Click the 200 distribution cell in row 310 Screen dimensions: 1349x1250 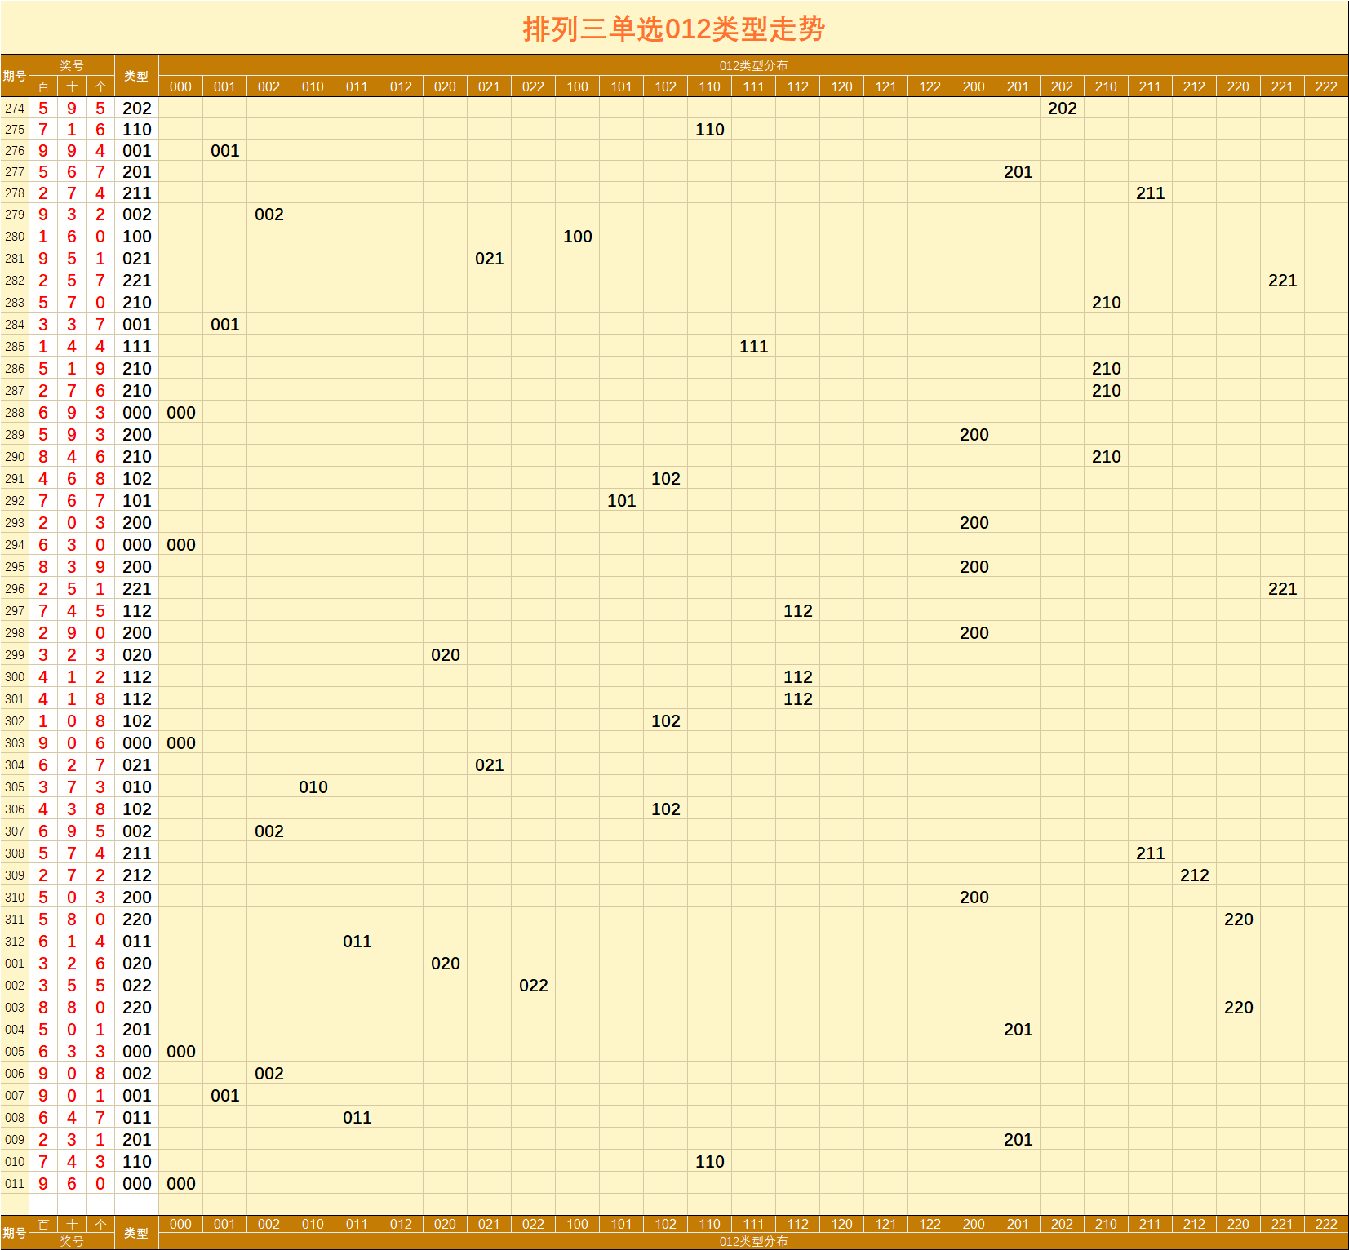974,897
